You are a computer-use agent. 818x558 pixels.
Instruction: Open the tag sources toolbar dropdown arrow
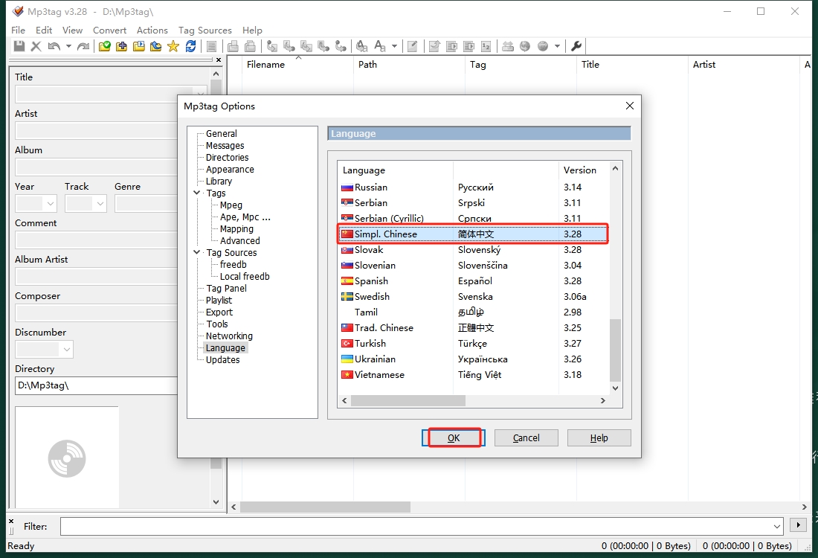557,46
